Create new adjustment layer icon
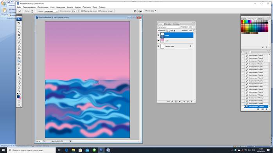273x153 pixels. pyautogui.click(x=180, y=101)
